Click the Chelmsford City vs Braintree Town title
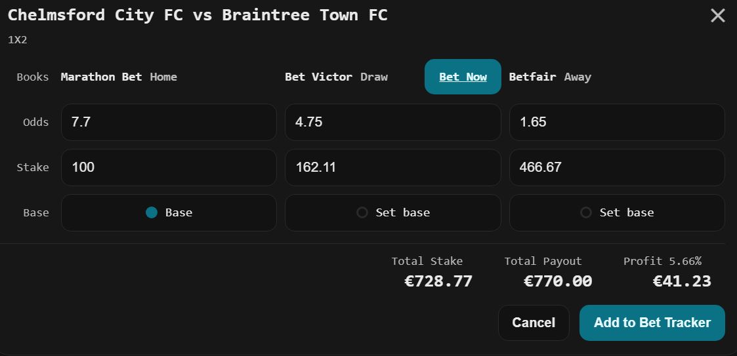This screenshot has height=356, width=737. click(x=198, y=15)
